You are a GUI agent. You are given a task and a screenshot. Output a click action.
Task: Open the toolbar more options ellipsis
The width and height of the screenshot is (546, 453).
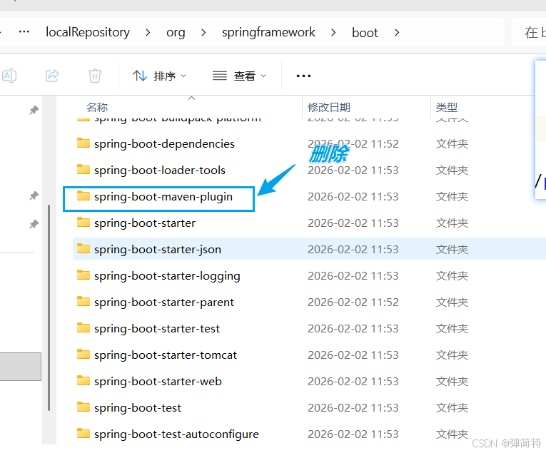(x=303, y=76)
